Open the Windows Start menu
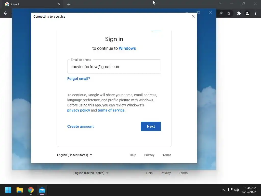261x196 pixels. (8, 190)
